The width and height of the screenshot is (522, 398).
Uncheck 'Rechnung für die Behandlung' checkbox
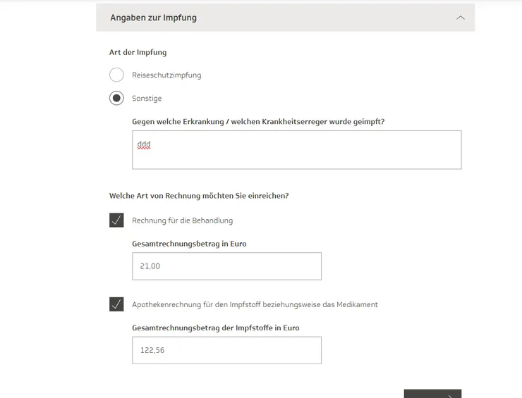coord(116,220)
